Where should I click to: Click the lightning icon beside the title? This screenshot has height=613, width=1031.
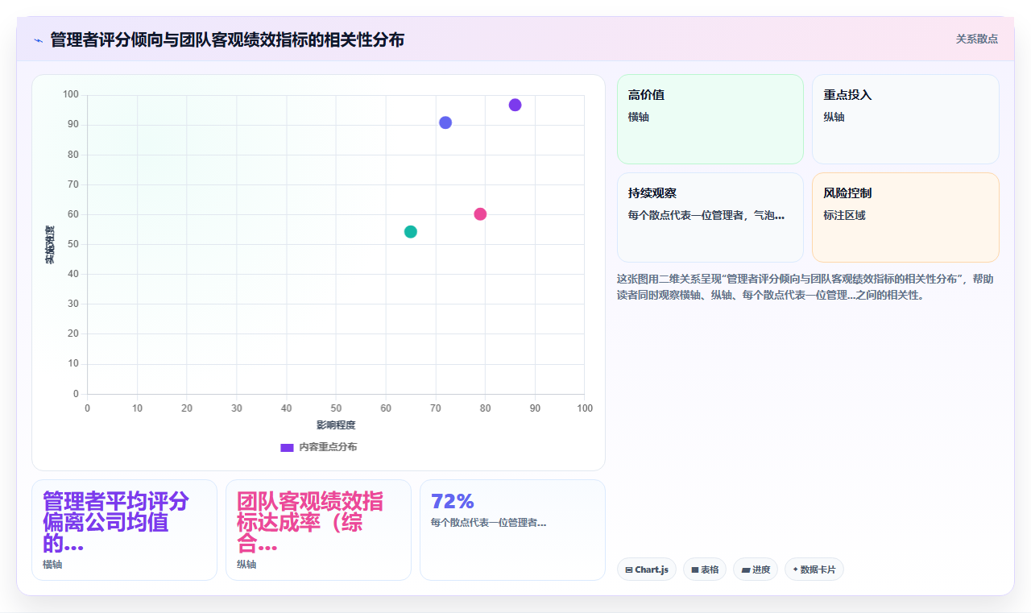[x=38, y=39]
